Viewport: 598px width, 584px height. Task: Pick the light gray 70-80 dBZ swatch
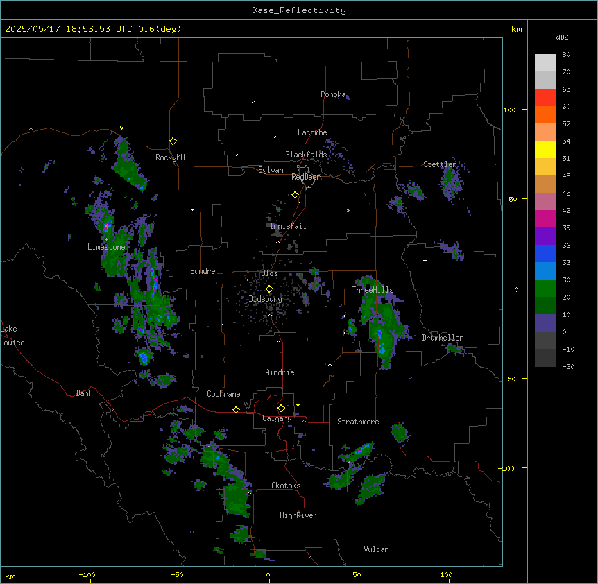tap(545, 63)
